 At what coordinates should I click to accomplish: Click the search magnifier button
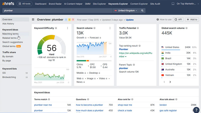[142, 11]
